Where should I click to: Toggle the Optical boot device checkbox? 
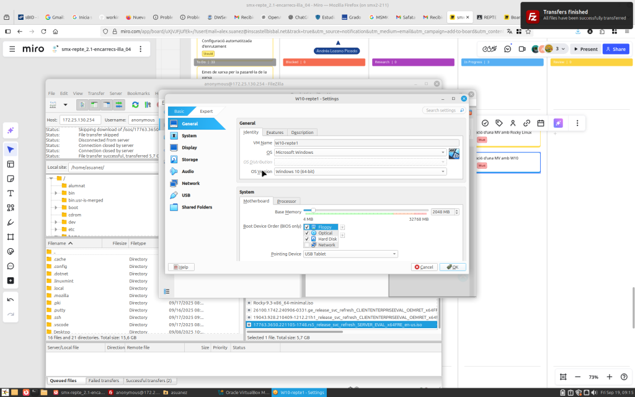pos(307,233)
